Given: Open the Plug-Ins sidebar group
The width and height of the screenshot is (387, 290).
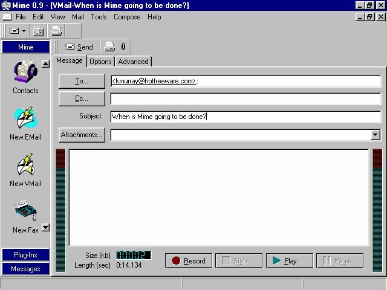Looking at the screenshot, I should pyautogui.click(x=25, y=255).
